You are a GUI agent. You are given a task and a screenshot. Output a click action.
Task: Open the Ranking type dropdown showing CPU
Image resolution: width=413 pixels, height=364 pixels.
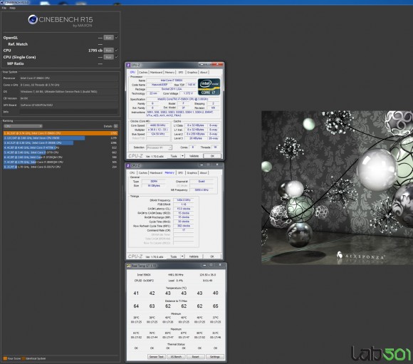23,126
